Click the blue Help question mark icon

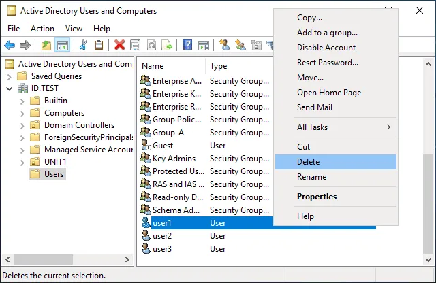[x=187, y=46]
